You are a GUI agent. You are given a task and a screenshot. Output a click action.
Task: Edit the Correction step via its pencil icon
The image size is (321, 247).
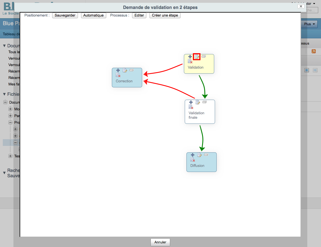(x=125, y=70)
